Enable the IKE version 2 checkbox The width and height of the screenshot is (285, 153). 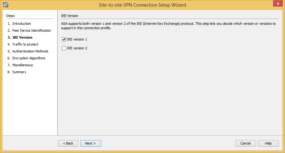coord(64,48)
